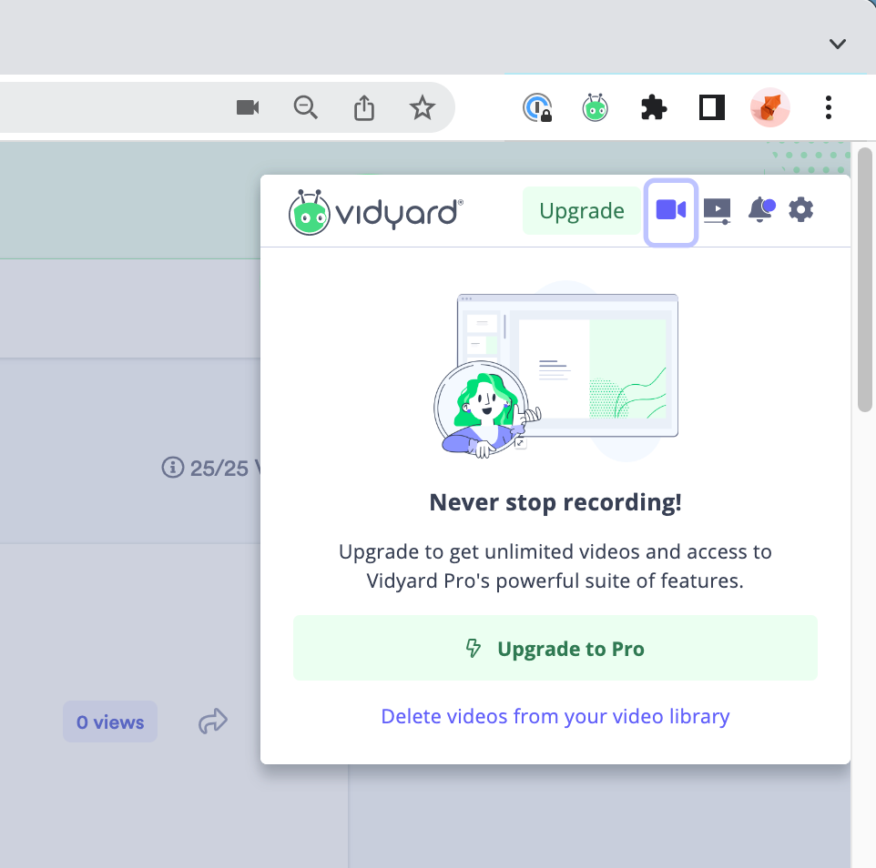The image size is (876, 868).
Task: Expand the tab search chevron
Action: tap(838, 44)
